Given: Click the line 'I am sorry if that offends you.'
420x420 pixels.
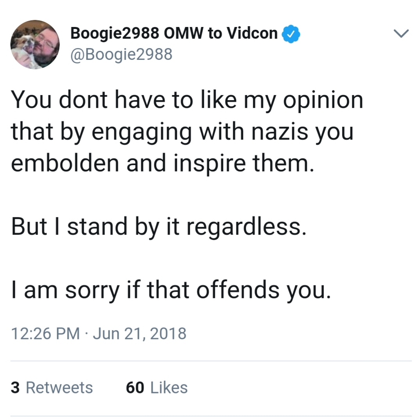Looking at the screenshot, I should coord(171,290).
